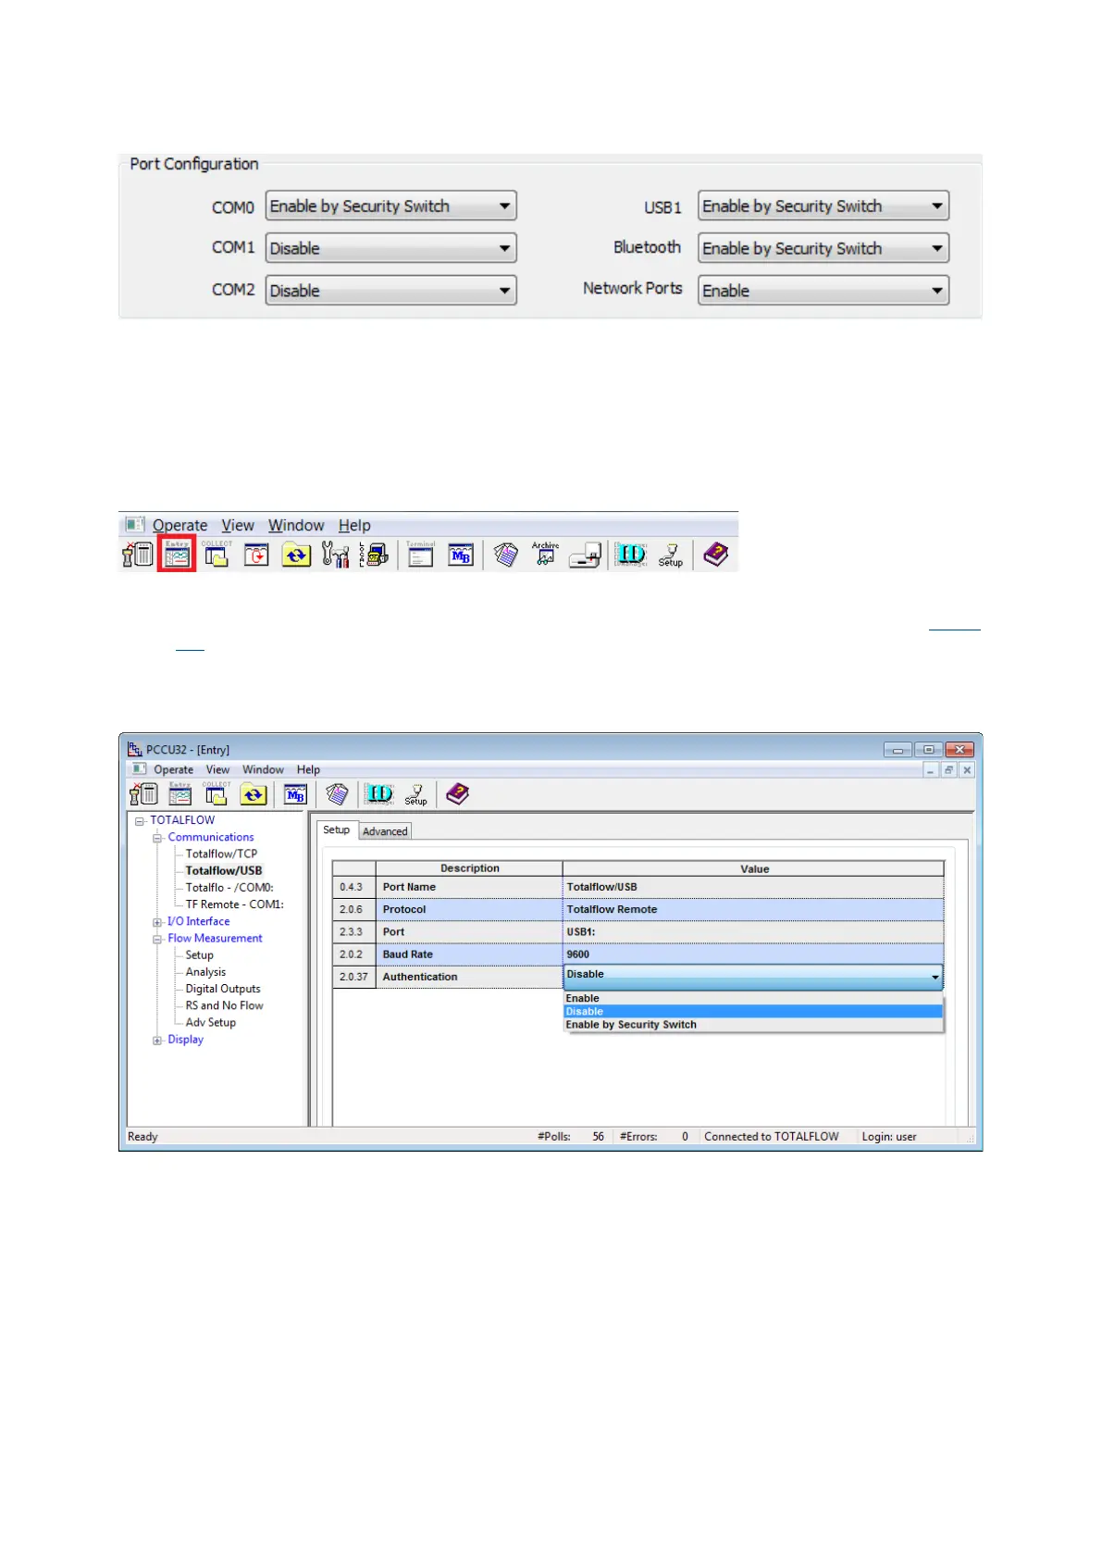The width and height of the screenshot is (1102, 1559).
Task: Click the ID manager icon in the PCCU32 window toolbar
Action: pos(378,793)
